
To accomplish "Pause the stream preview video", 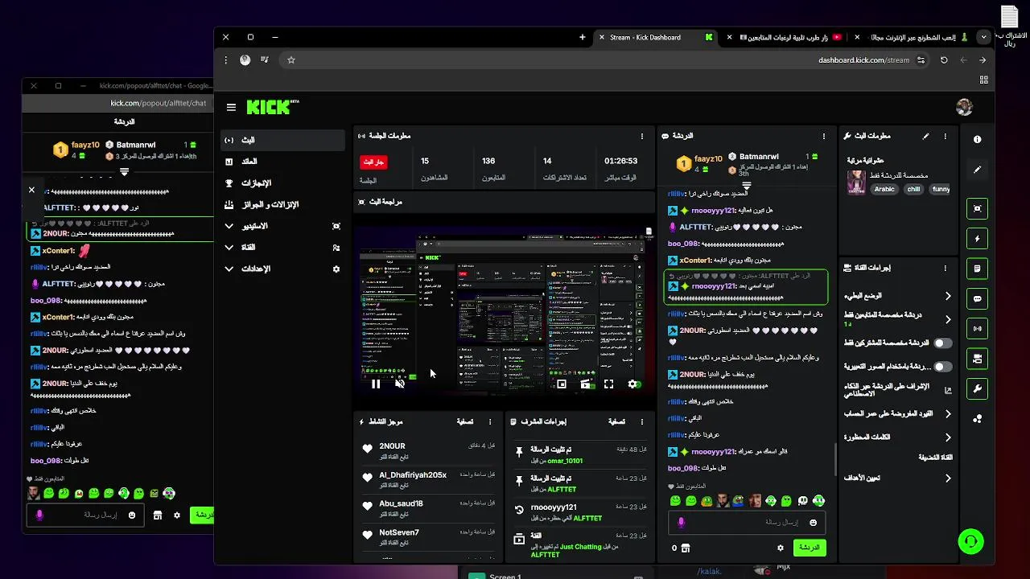I will [376, 384].
